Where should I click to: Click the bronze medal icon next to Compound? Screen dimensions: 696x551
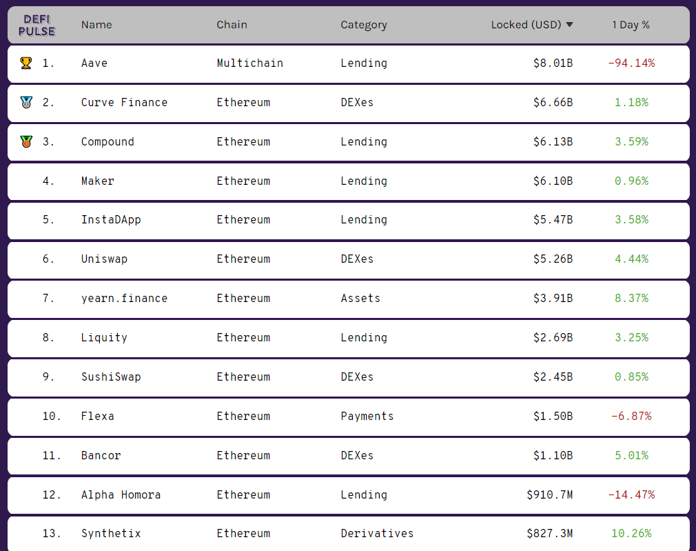click(26, 142)
